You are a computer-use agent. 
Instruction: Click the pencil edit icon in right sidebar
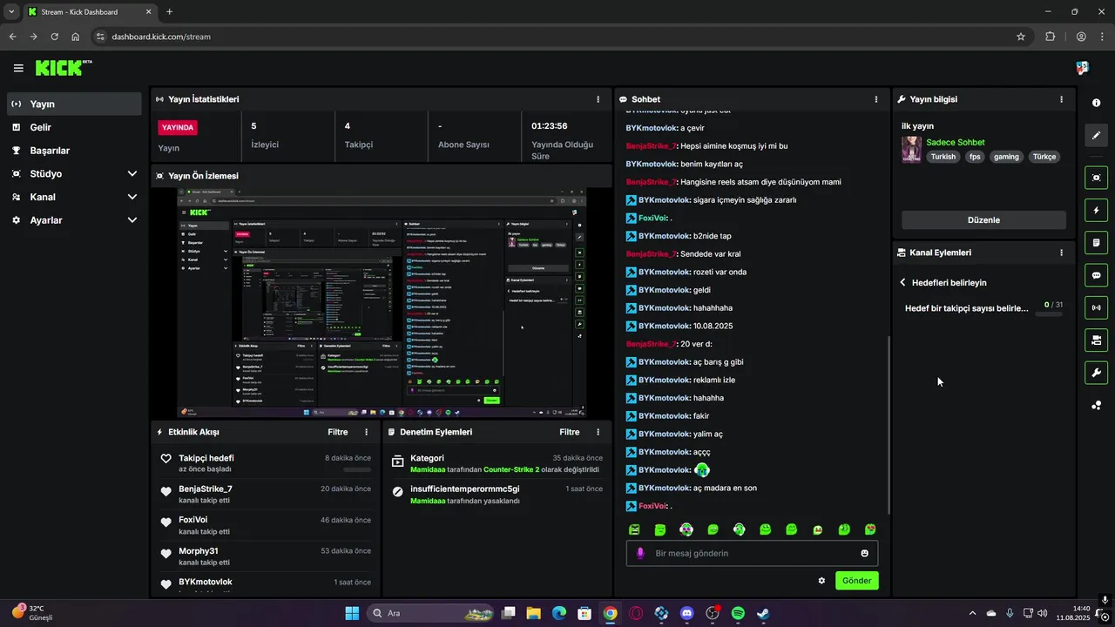pos(1096,135)
